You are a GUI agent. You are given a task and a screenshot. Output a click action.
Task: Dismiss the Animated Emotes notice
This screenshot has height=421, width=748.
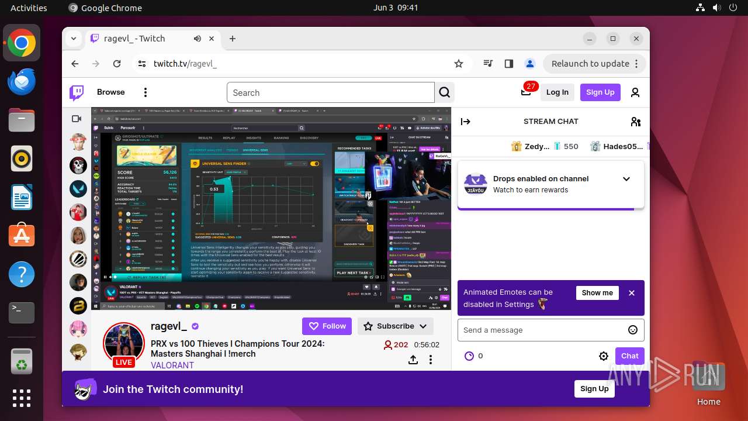pyautogui.click(x=632, y=293)
